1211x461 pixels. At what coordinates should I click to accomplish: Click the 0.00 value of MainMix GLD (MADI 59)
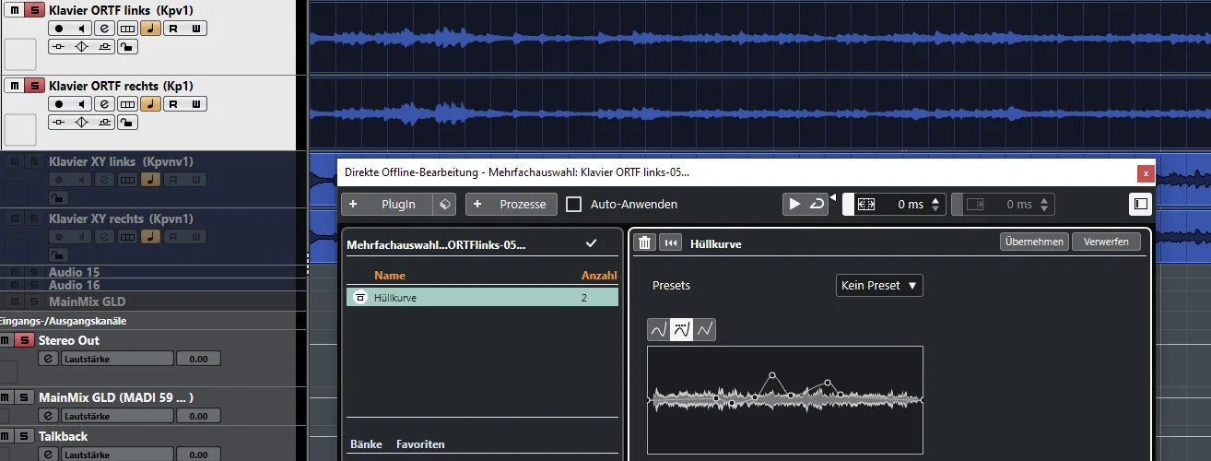pos(198,416)
